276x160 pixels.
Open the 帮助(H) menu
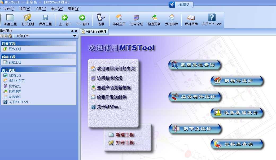coord(74,9)
